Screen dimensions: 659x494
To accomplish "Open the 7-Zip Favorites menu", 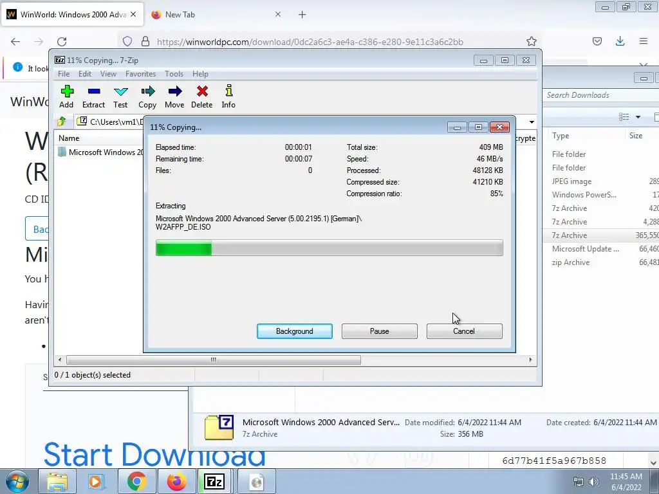I will point(140,74).
